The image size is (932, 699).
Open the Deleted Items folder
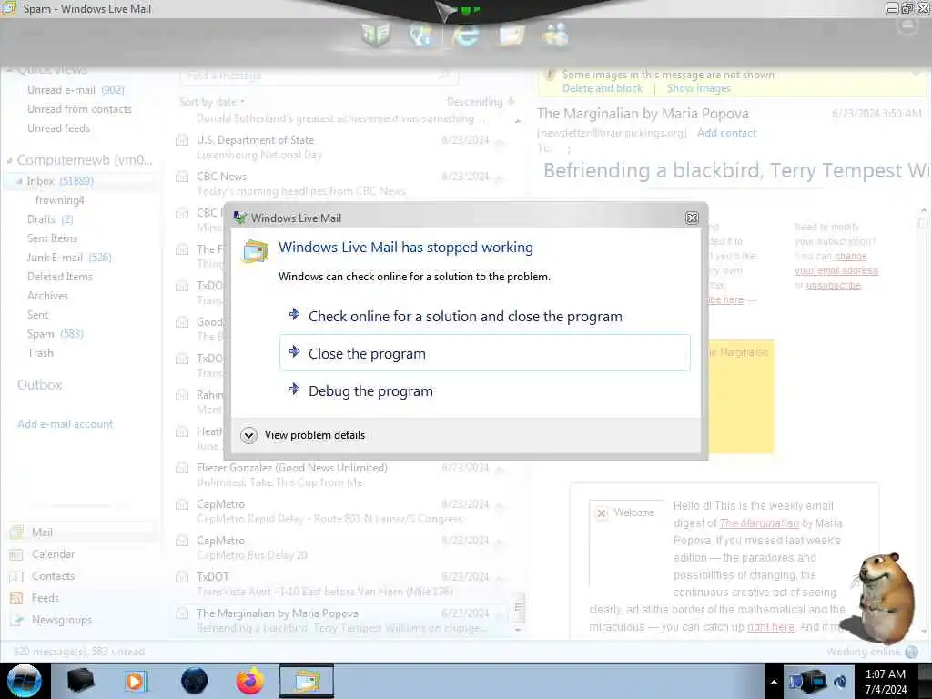[x=60, y=277]
